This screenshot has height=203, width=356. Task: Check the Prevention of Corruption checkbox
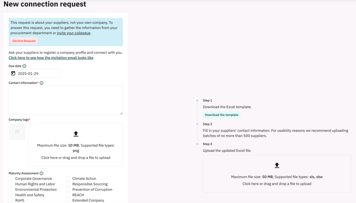tap(68, 189)
